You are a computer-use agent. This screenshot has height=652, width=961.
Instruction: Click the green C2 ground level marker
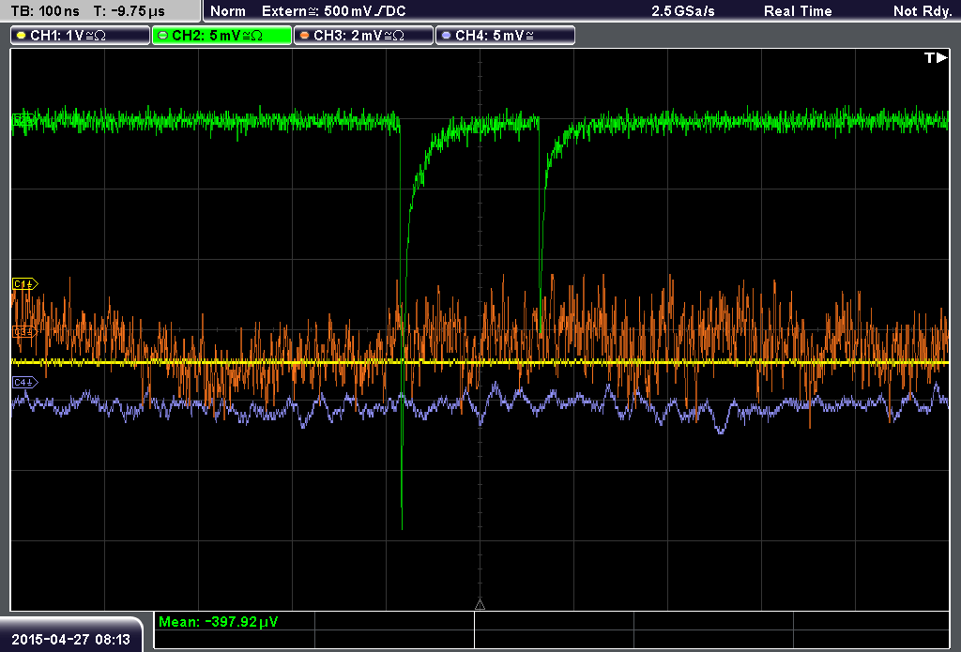coord(23,121)
